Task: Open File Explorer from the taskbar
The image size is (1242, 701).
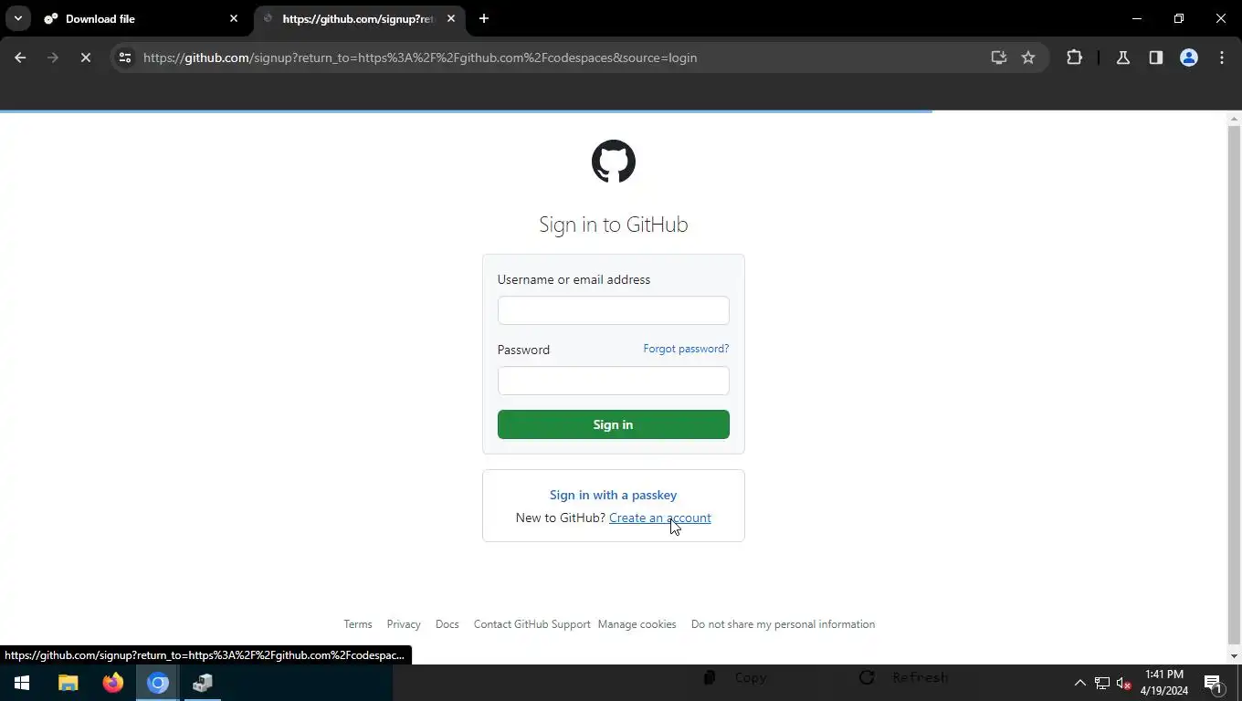Action: point(68,683)
